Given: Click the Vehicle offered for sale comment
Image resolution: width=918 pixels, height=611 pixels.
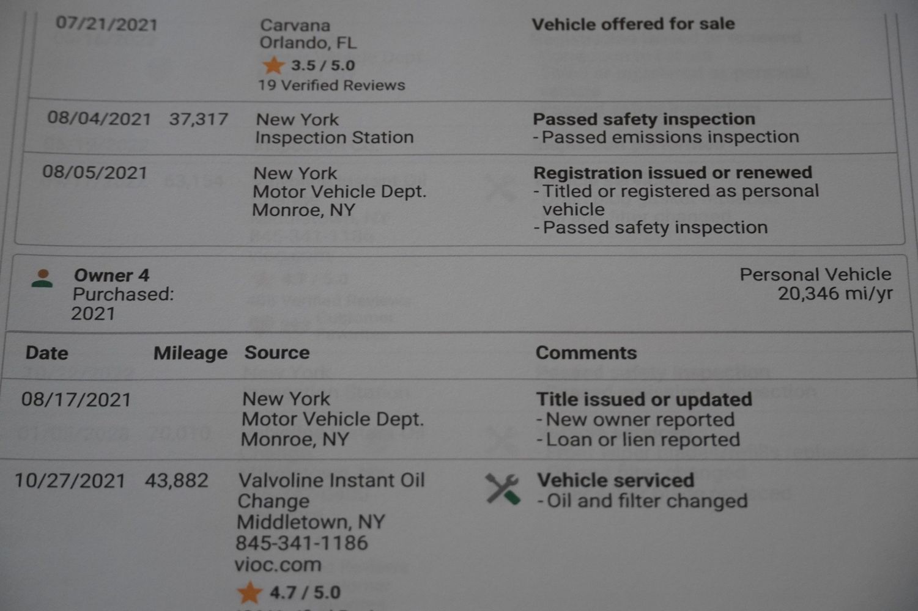Looking at the screenshot, I should [633, 24].
